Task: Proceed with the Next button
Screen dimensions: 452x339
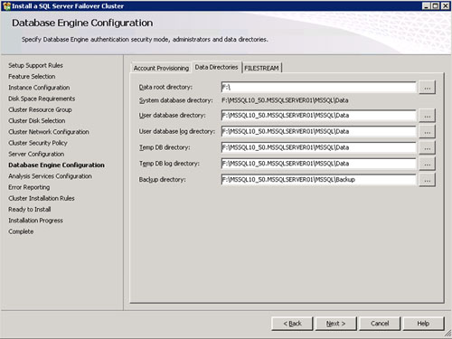Action: coord(335,324)
